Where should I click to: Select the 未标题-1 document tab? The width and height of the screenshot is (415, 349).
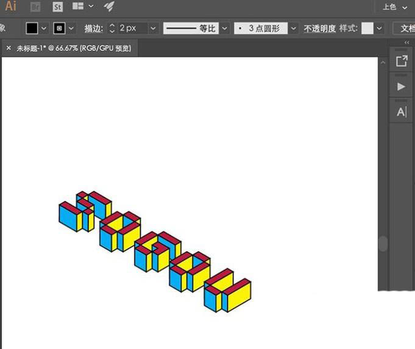pyautogui.click(x=73, y=48)
